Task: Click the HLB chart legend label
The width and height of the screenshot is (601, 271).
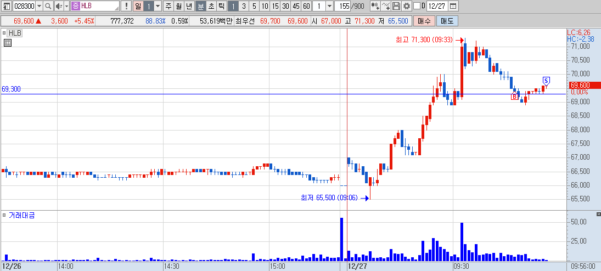Action: point(15,33)
